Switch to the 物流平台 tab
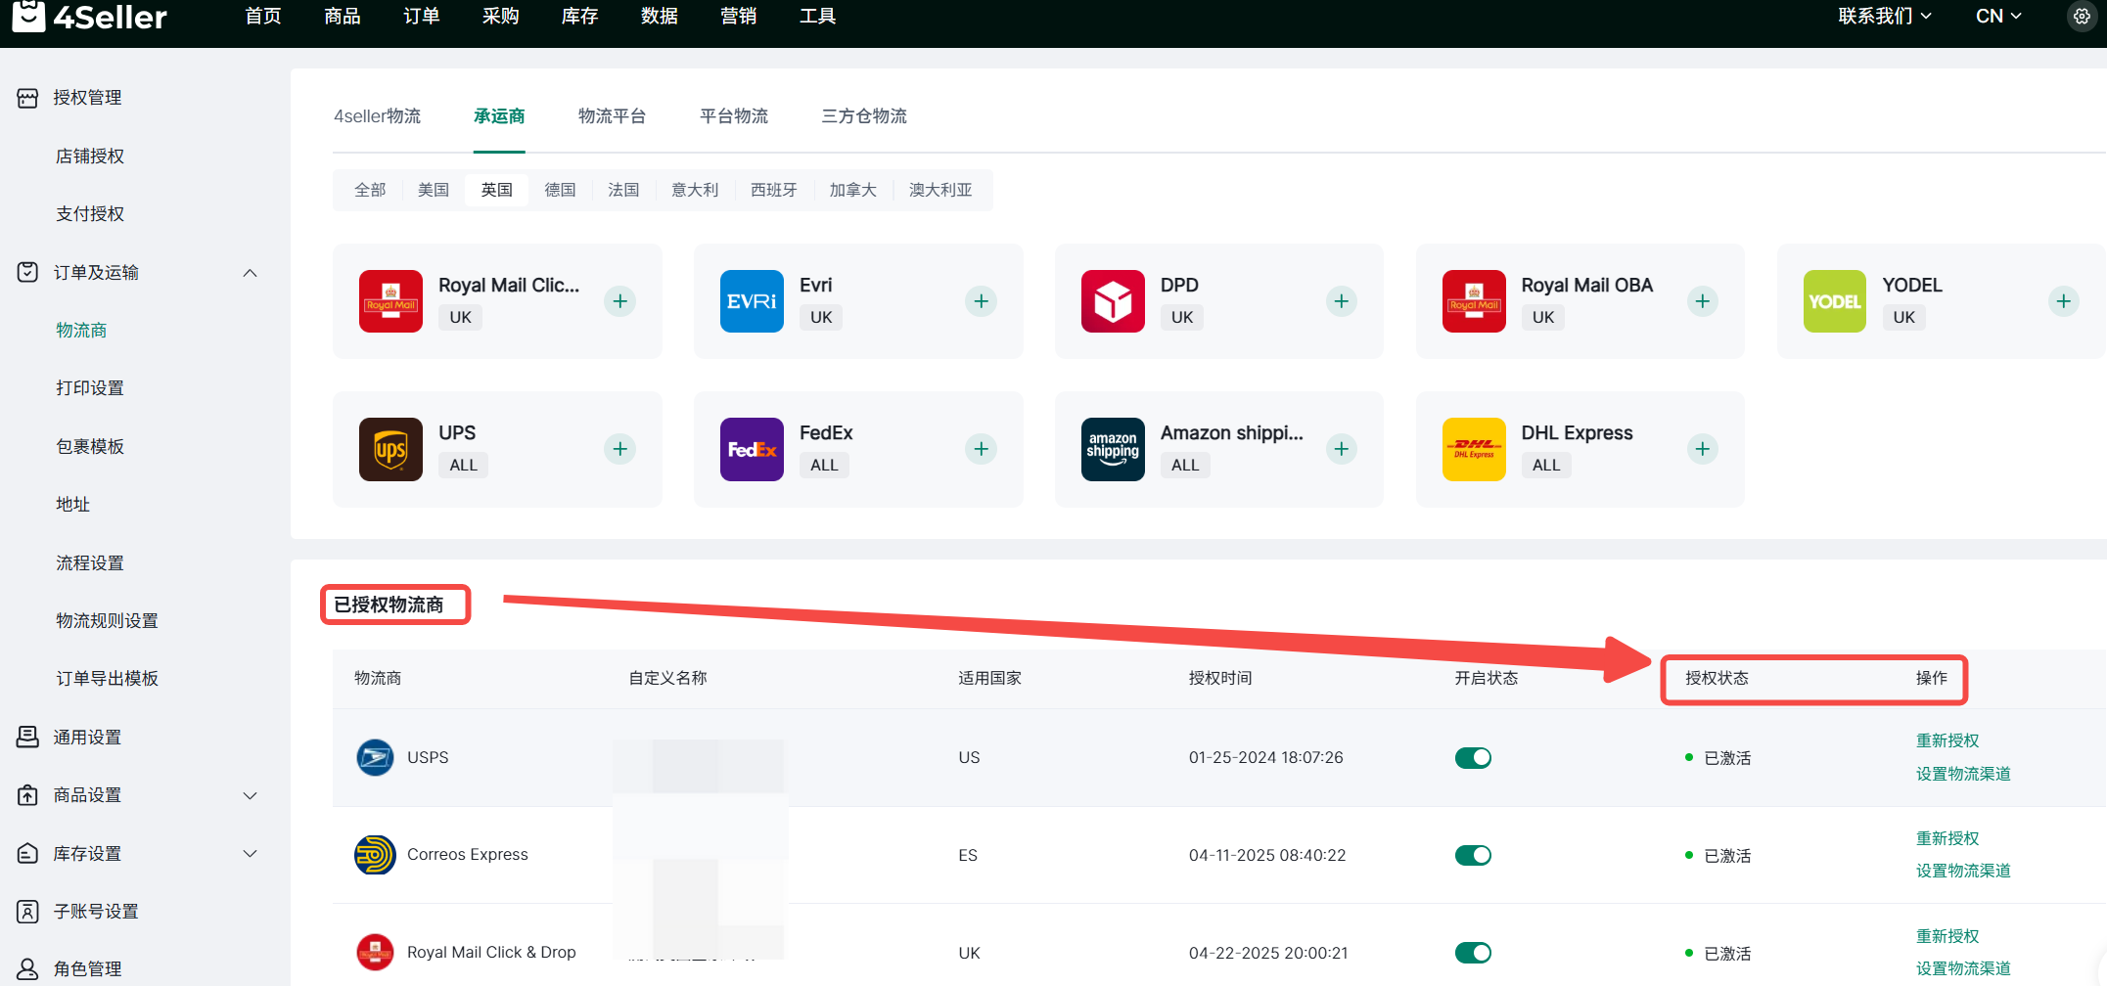 612,116
